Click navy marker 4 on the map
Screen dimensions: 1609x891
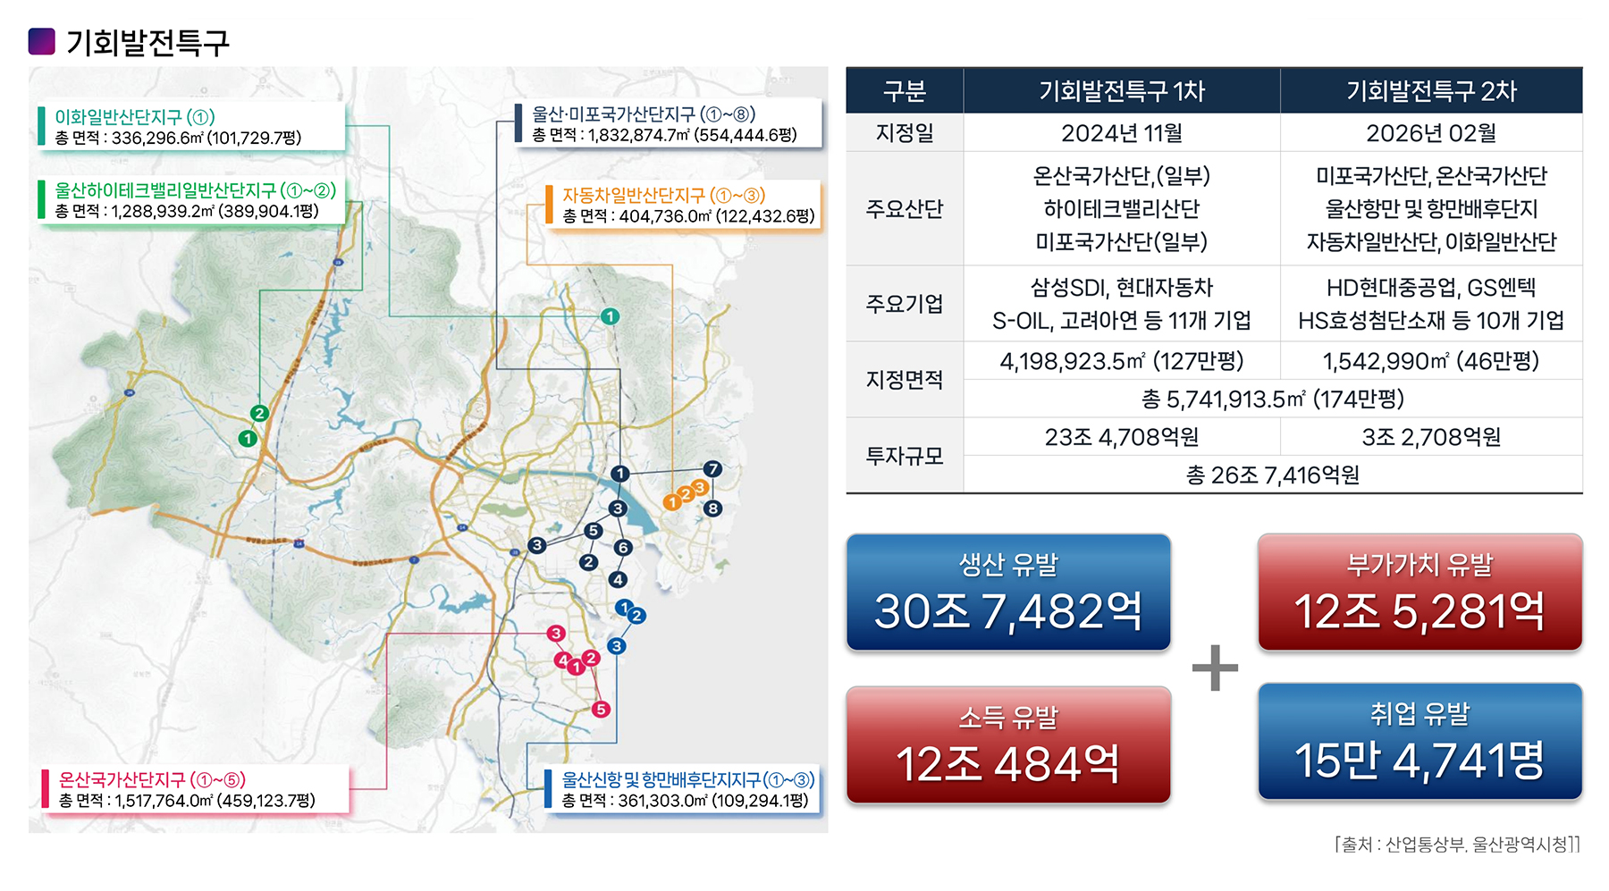(618, 579)
